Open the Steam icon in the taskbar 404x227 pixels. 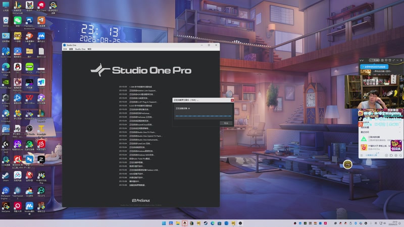206,223
